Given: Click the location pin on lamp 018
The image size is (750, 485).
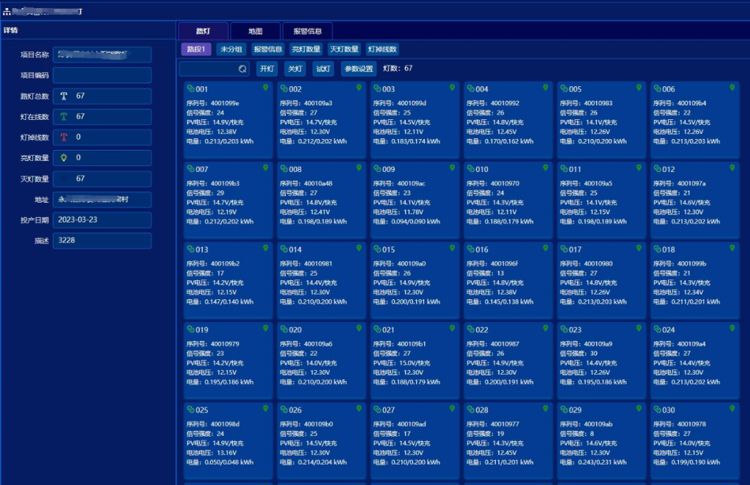Looking at the screenshot, I should coord(732,248).
